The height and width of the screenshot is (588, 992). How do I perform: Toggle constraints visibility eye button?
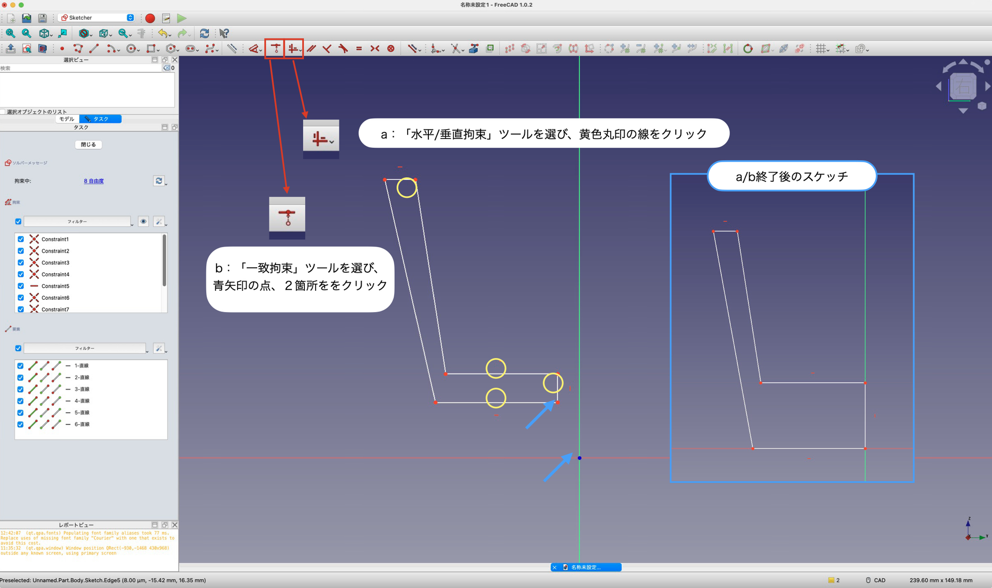143,221
